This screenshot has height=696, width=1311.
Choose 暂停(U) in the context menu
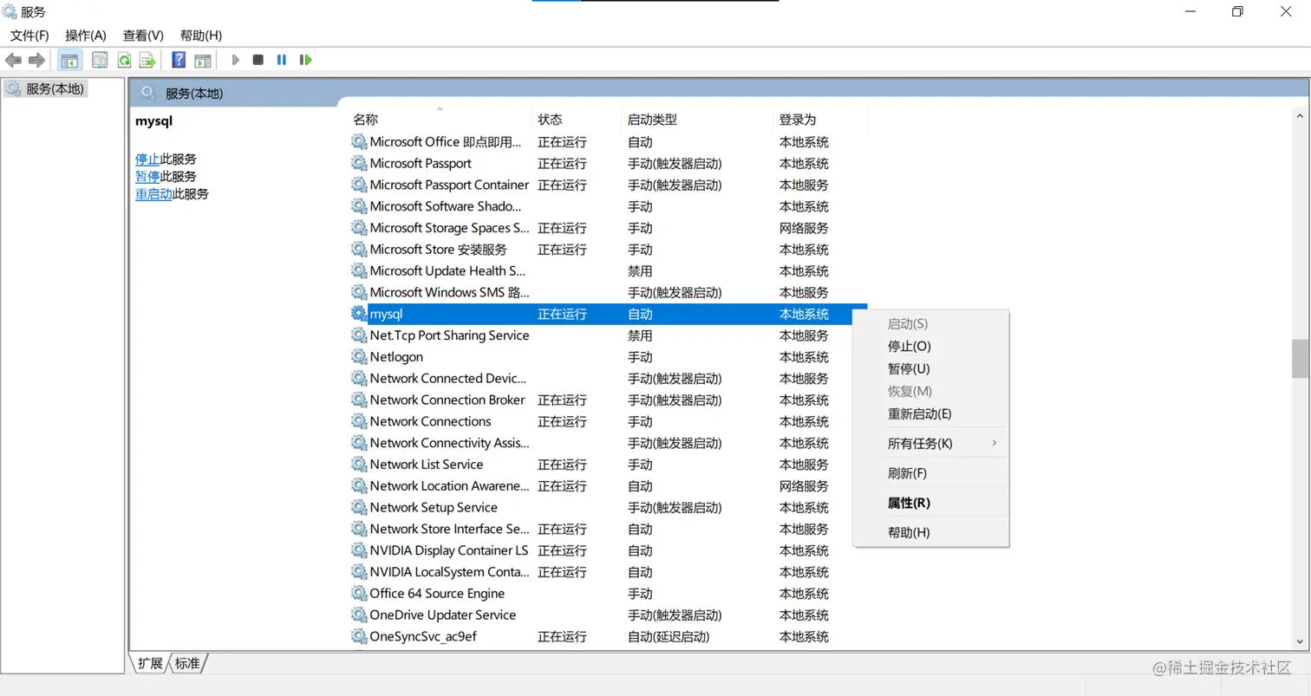(x=931, y=368)
